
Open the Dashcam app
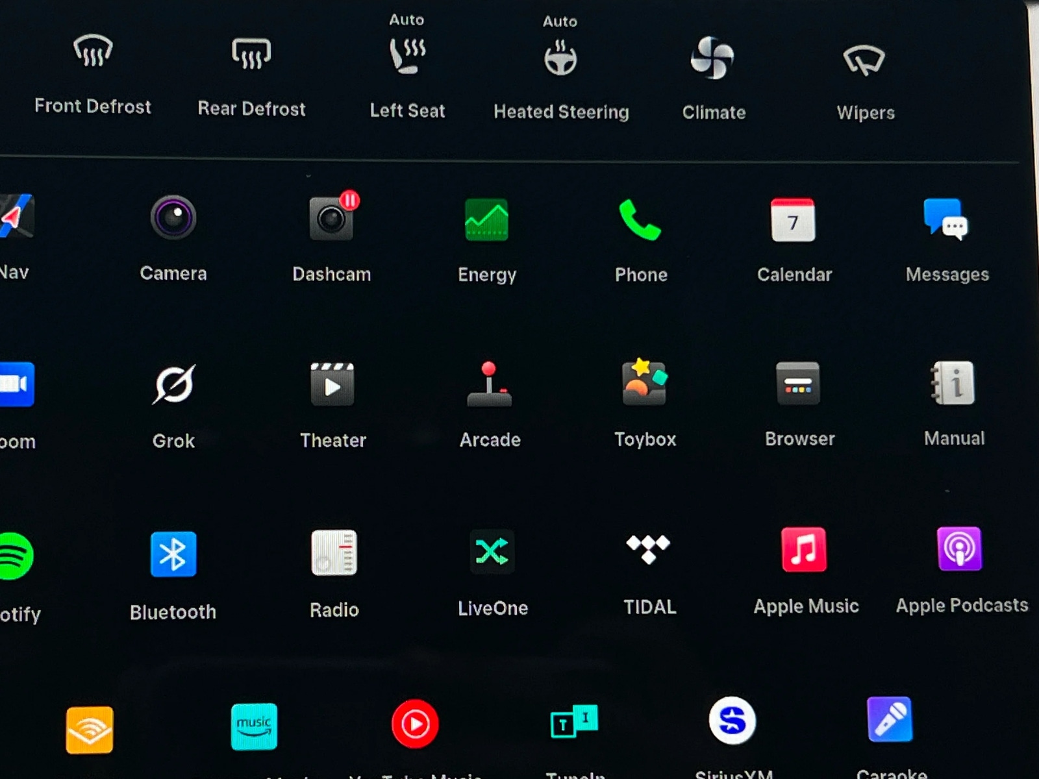click(333, 217)
